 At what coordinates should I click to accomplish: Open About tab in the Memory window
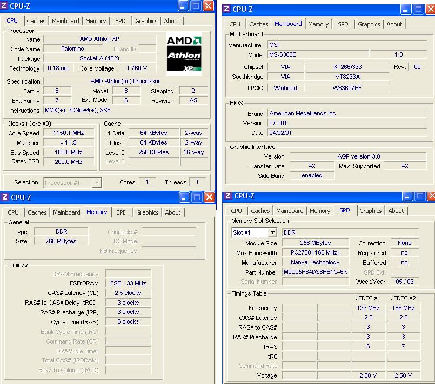coord(173,212)
